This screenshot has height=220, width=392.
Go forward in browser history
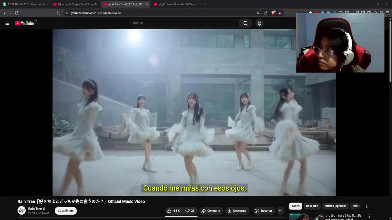click(10, 13)
